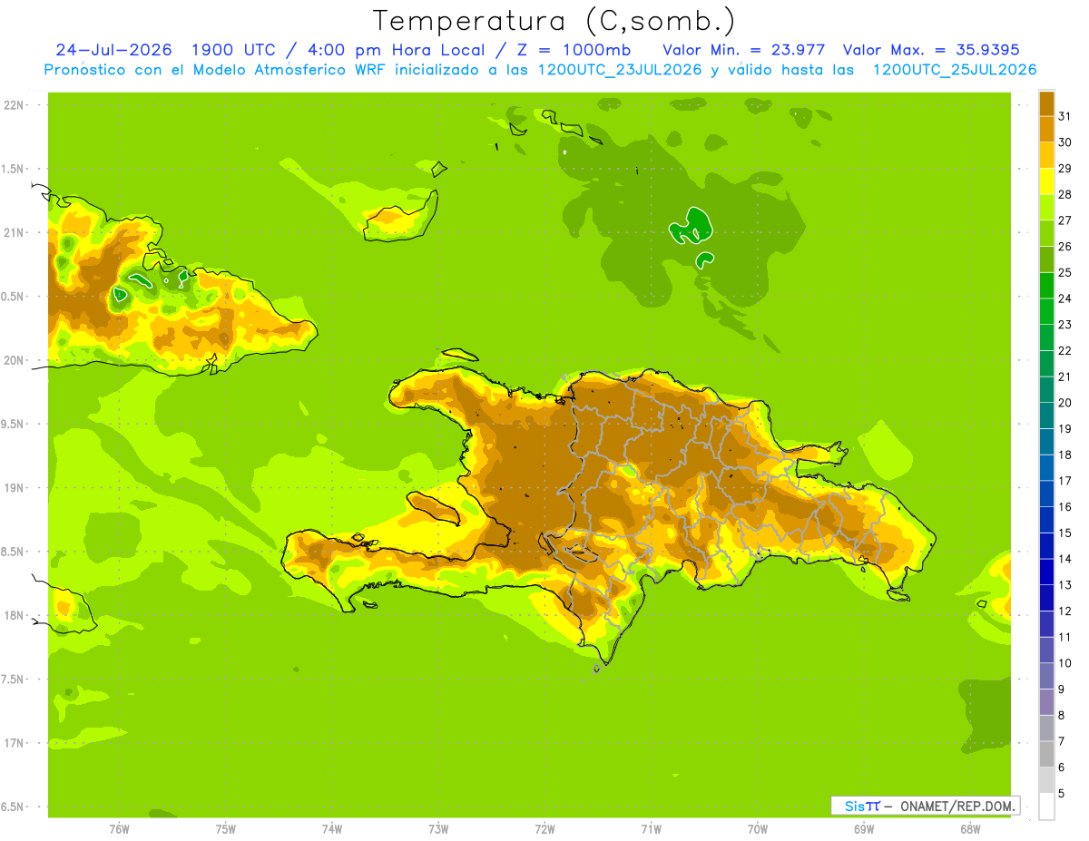Click the "76W" longitude label
1089x841 pixels.
(x=119, y=828)
